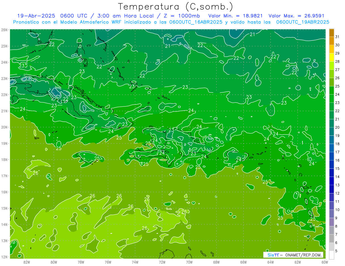Click the 62W longitude axis label
Image resolution: width=345 pixels, height=266 pixels.
point(298,262)
